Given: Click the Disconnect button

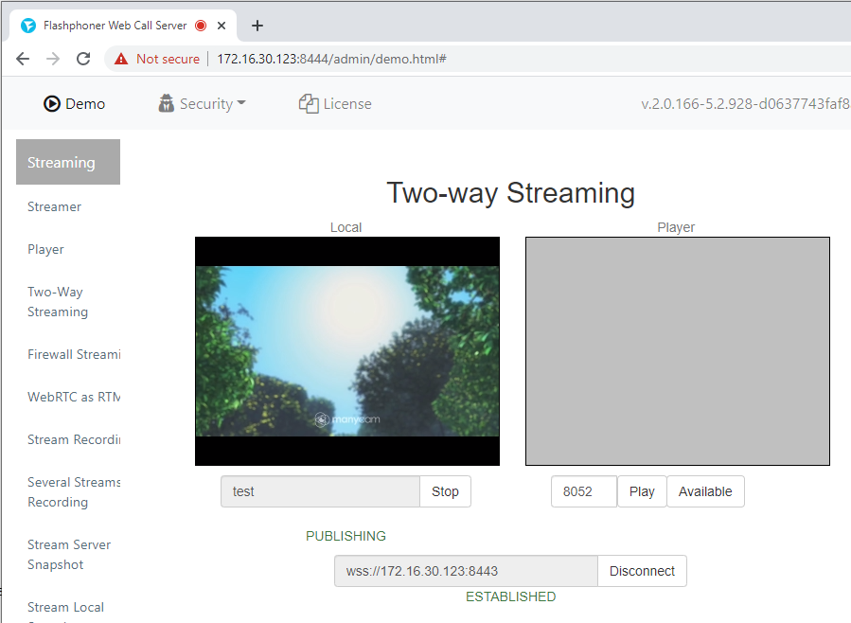Looking at the screenshot, I should pos(642,571).
